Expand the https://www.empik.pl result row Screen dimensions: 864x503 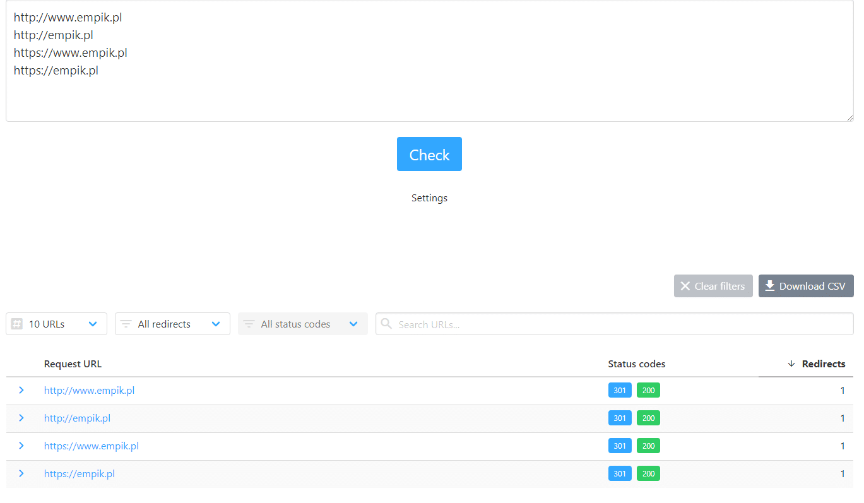21,446
